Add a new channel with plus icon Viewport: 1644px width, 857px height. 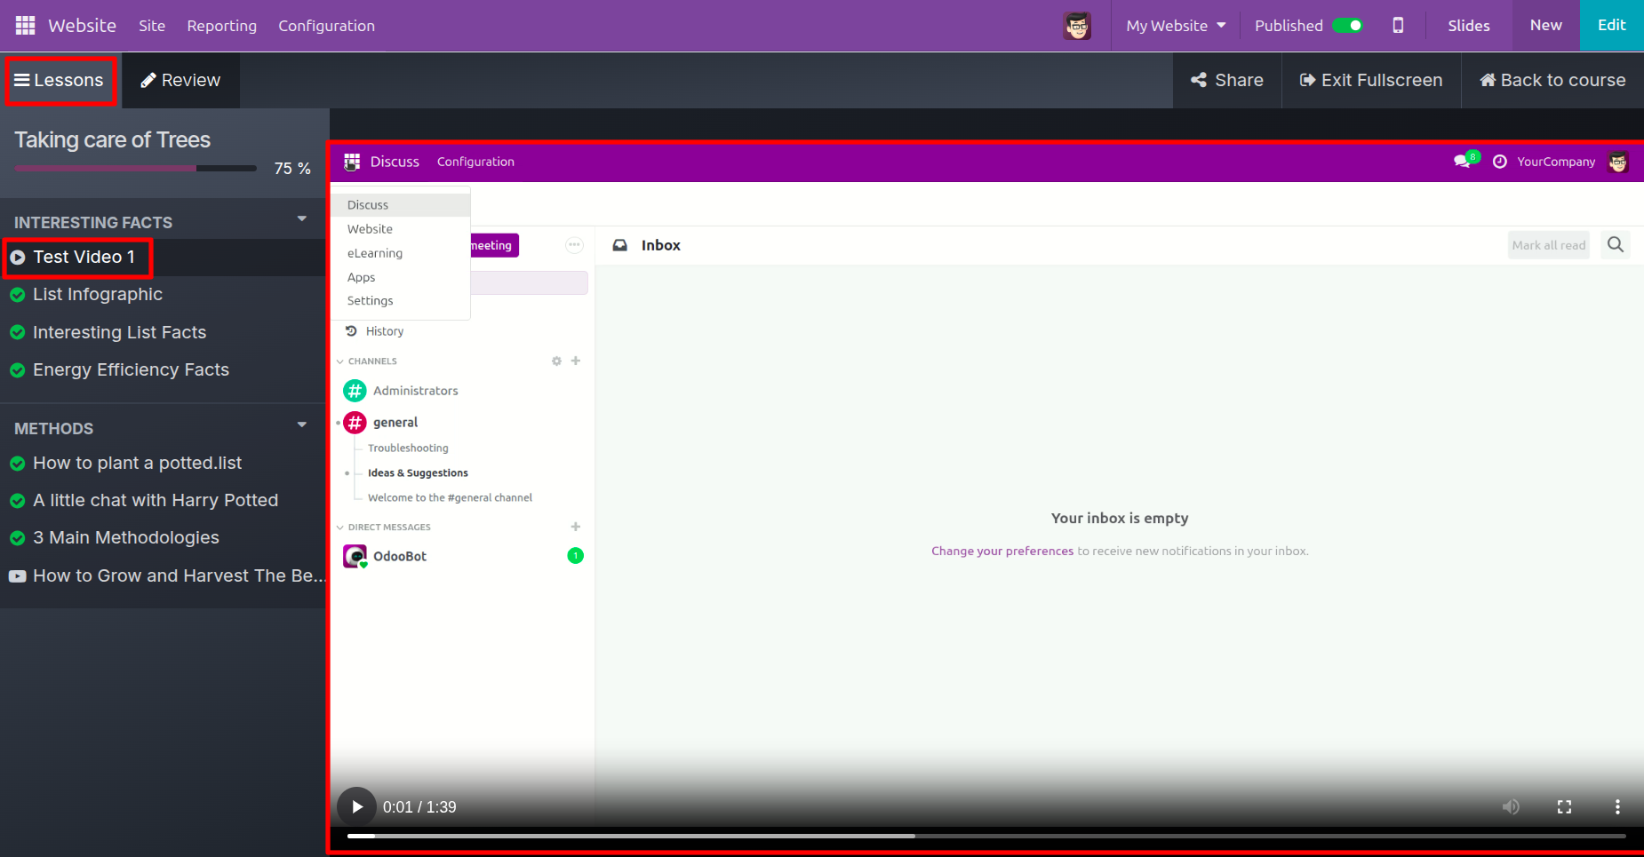tap(576, 361)
